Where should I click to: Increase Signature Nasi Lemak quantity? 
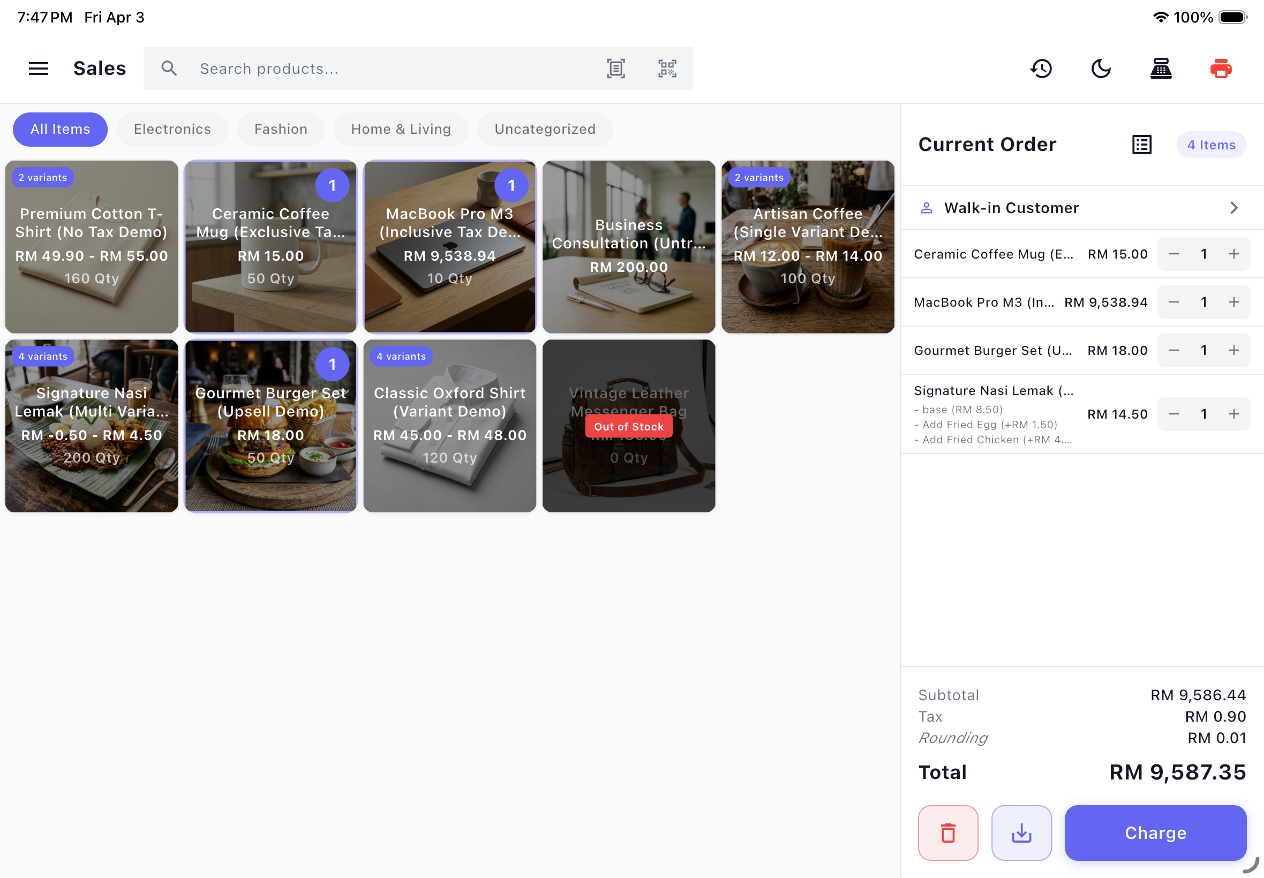tap(1233, 414)
